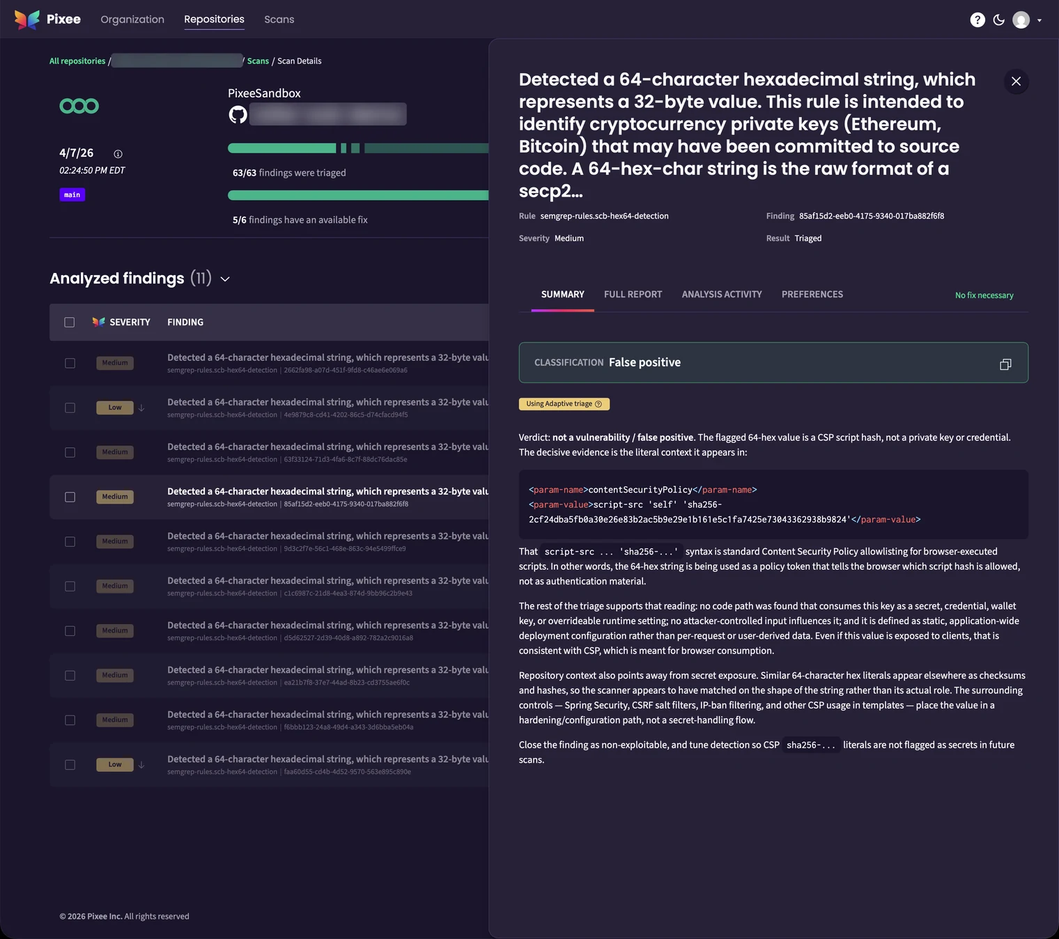Open the user avatar menu
The image size is (1059, 939).
(x=1021, y=20)
